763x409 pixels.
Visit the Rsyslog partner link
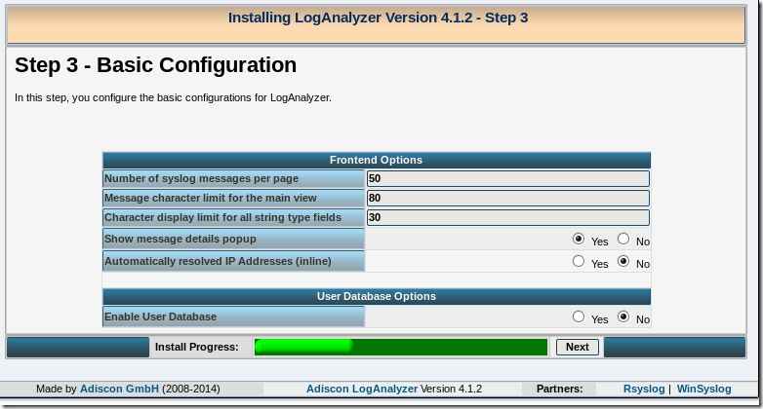tap(644, 389)
